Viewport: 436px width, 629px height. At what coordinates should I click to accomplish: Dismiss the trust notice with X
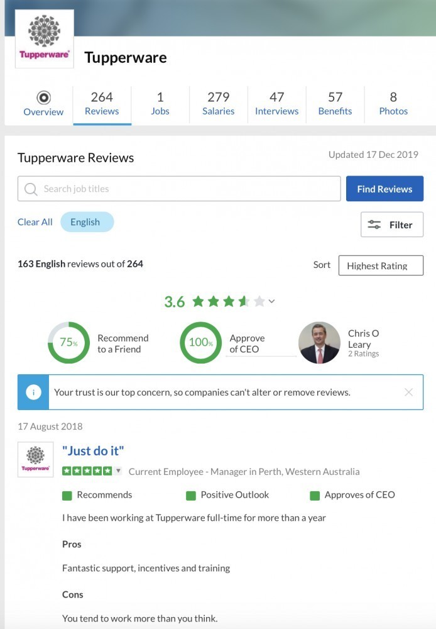pyautogui.click(x=408, y=392)
